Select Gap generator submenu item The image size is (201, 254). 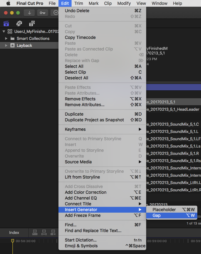click(172, 215)
